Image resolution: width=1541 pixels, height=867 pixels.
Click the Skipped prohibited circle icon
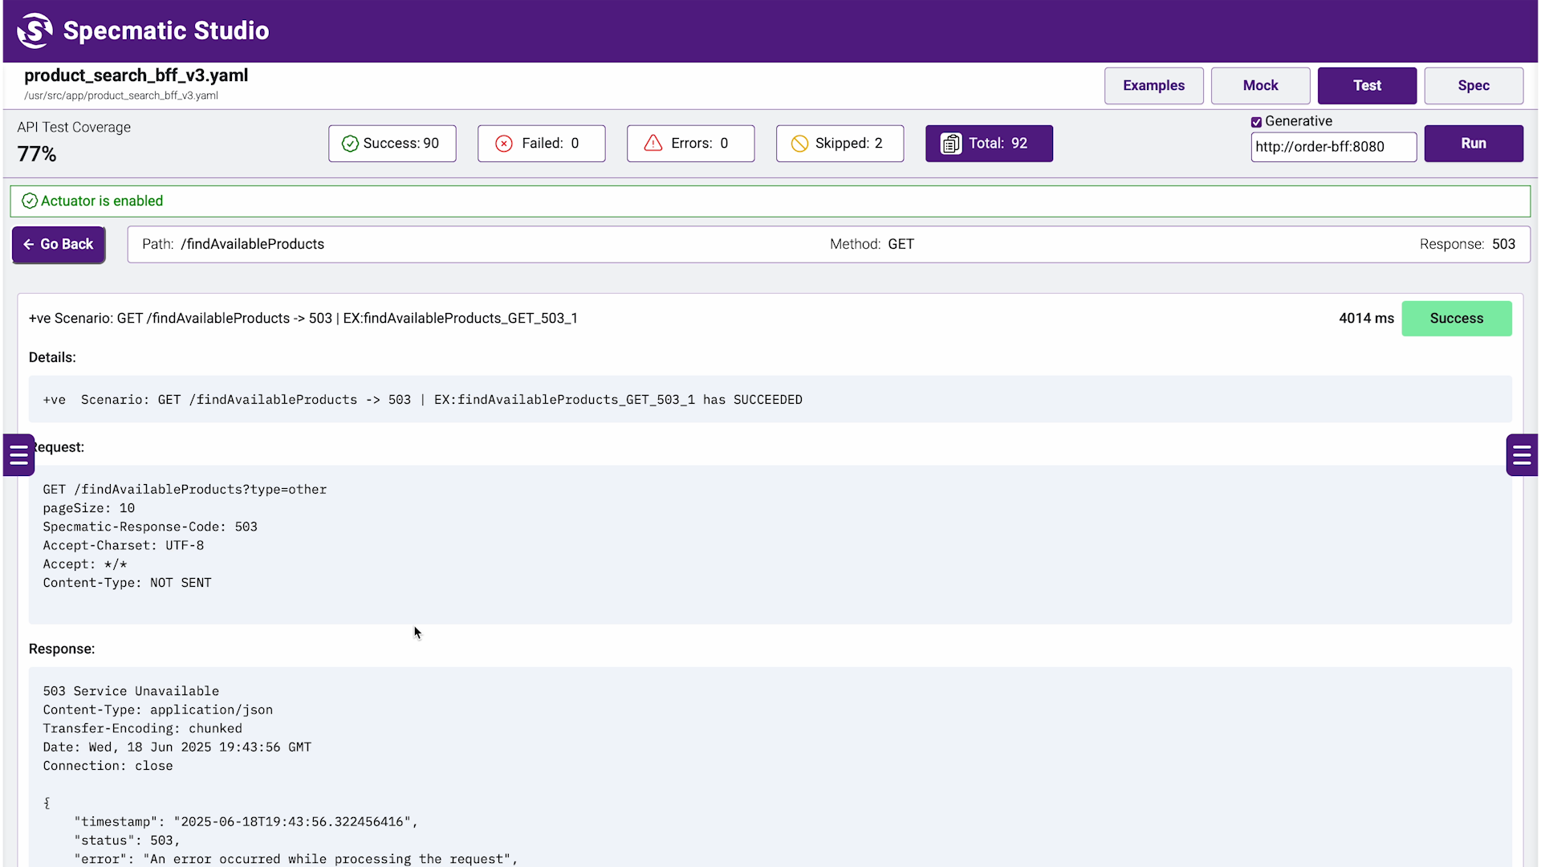click(x=799, y=144)
